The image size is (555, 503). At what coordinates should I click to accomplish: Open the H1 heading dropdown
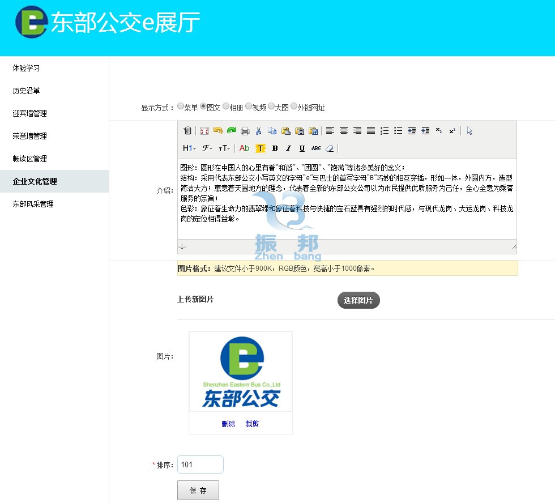tap(189, 148)
